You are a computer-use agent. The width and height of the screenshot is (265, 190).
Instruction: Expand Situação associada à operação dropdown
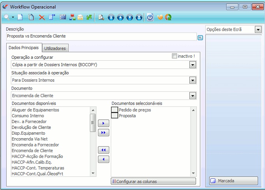[x=193, y=80]
